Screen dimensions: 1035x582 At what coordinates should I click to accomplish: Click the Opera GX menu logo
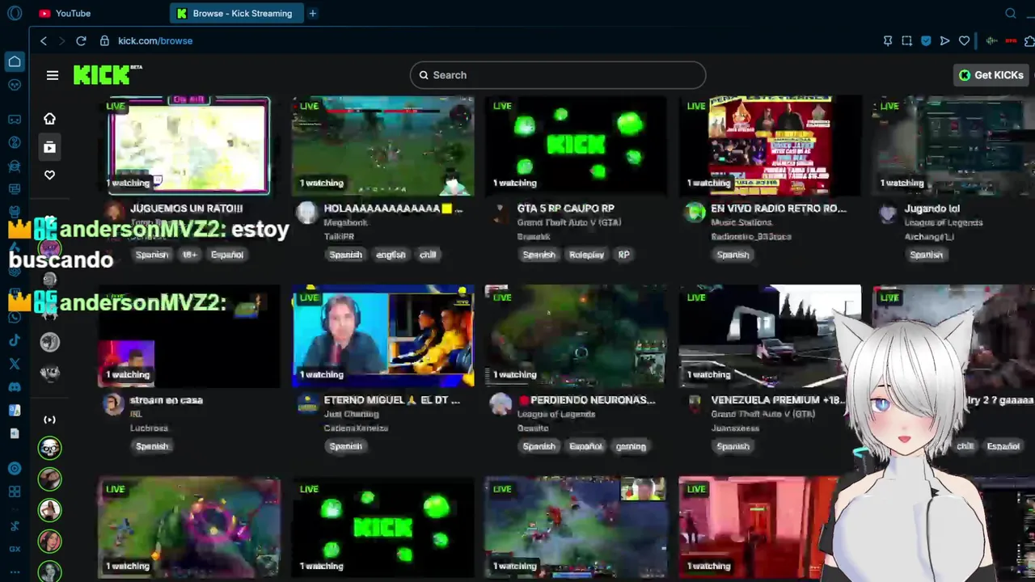tap(15, 13)
